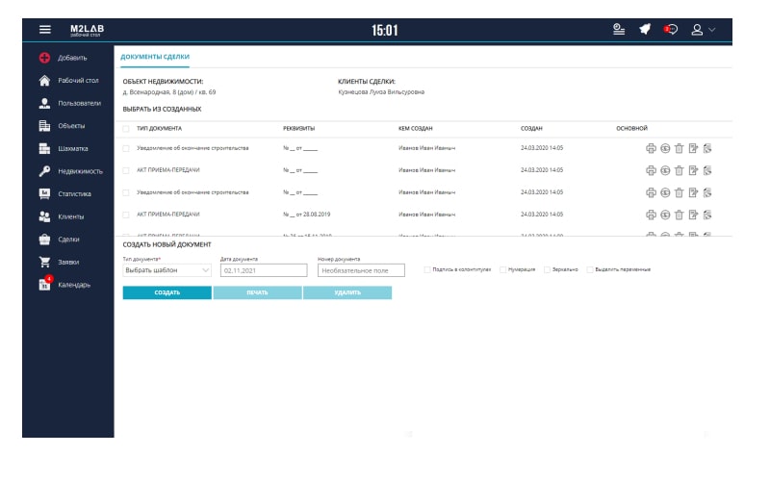
Task: Click the УДАЛИТЬ button
Action: click(x=347, y=292)
